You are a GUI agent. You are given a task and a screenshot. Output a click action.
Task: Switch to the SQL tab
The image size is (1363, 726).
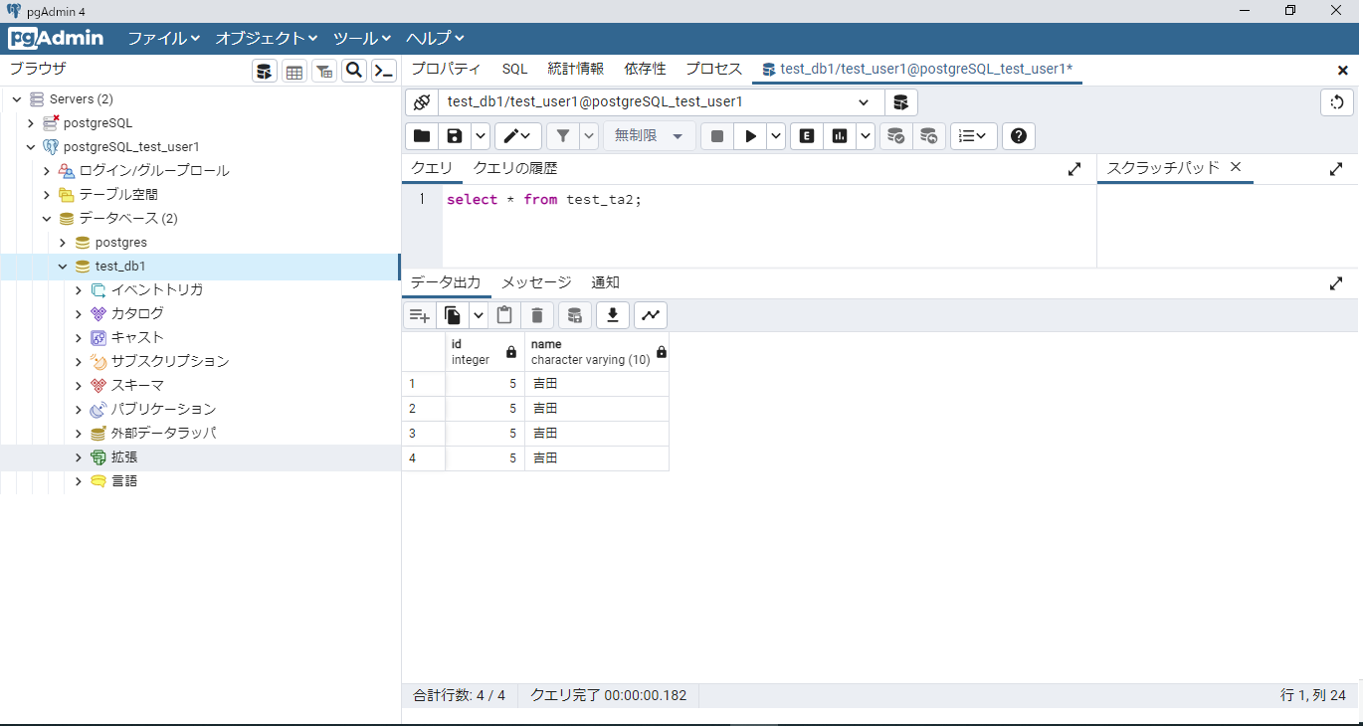tap(514, 69)
